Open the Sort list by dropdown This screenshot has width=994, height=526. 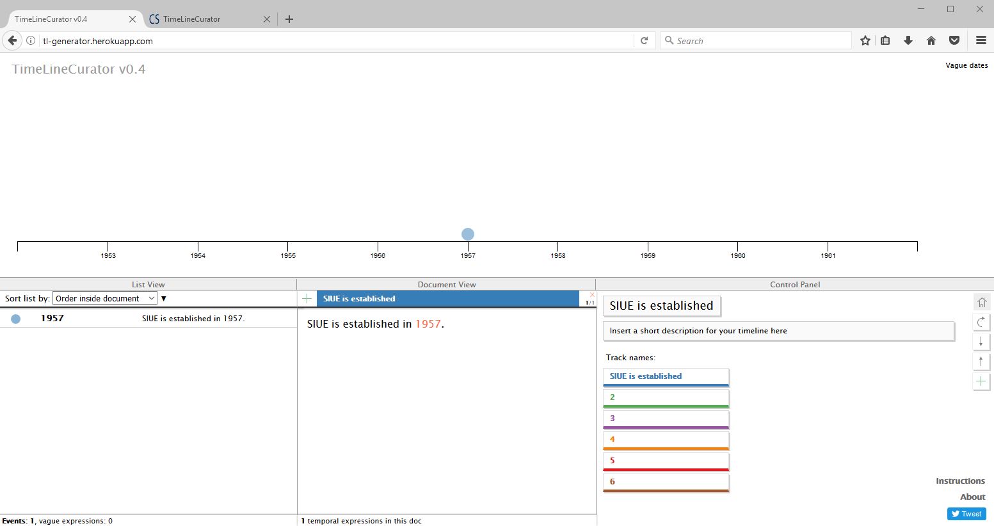105,299
